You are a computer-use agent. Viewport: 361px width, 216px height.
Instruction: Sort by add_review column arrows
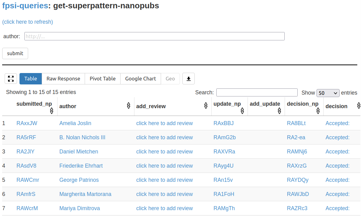coord(206,106)
